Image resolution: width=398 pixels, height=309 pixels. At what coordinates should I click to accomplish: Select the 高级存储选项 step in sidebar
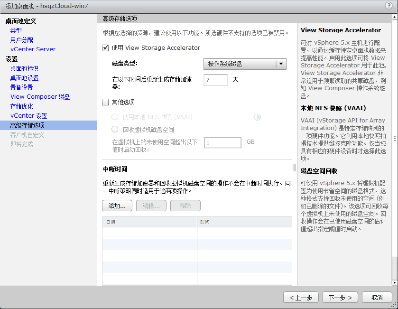[48, 125]
